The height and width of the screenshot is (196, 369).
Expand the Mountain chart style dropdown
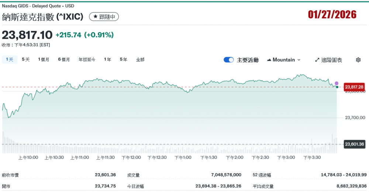[x=299, y=60]
